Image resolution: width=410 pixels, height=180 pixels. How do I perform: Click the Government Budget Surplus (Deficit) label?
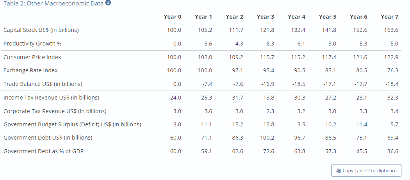point(72,124)
